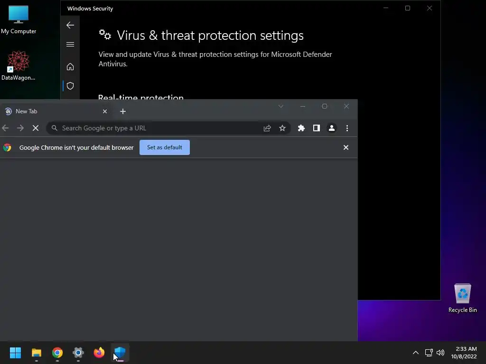Click the Windows Security title text

pyautogui.click(x=90, y=9)
